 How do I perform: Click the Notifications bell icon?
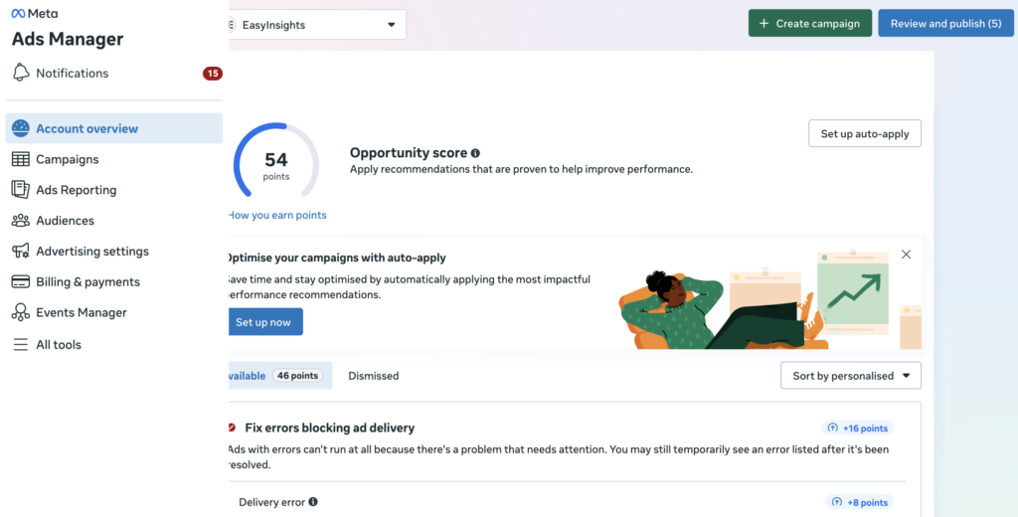(x=21, y=73)
